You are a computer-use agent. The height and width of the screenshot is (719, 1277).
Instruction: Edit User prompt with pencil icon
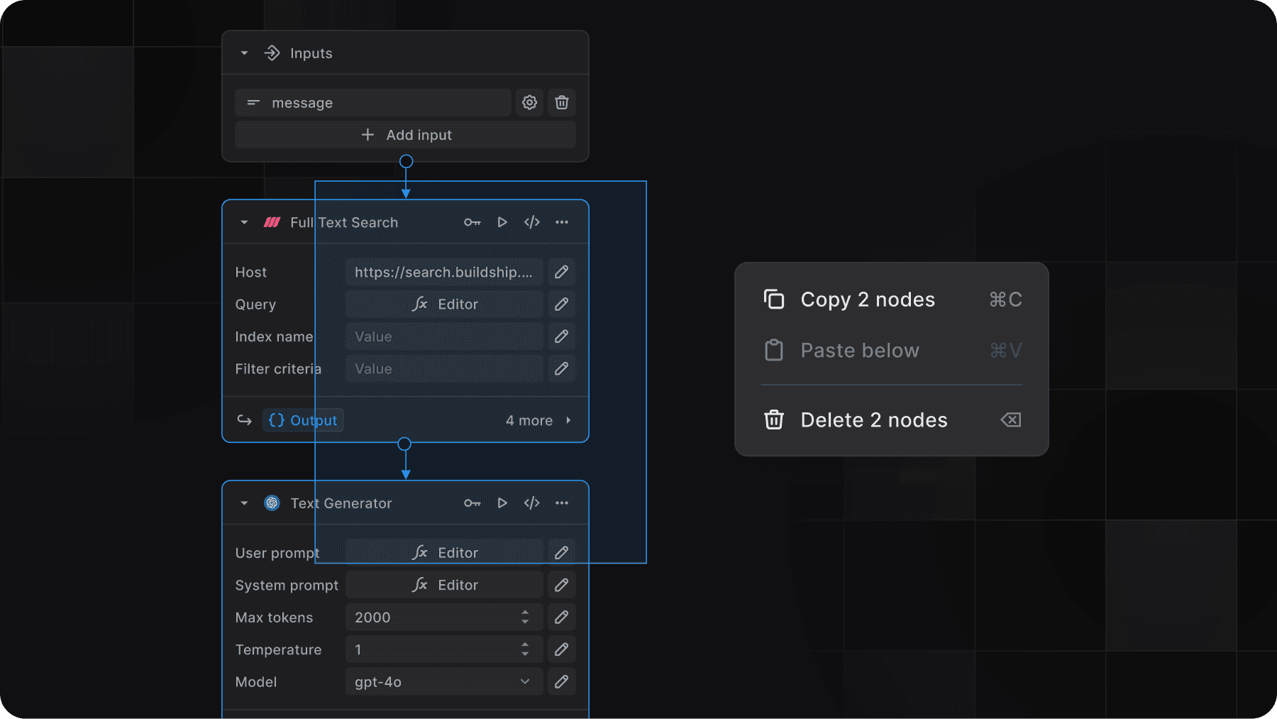click(x=562, y=553)
